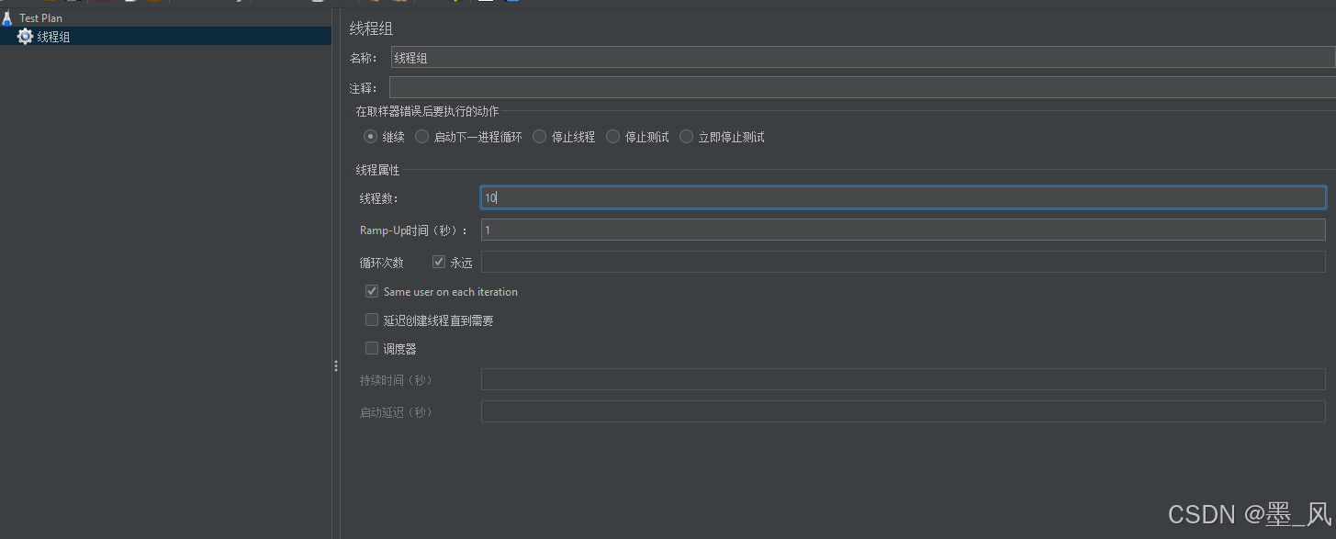The width and height of the screenshot is (1336, 539).
Task: Enable 延迟创建线程直到需要 checkbox
Action: tap(372, 320)
